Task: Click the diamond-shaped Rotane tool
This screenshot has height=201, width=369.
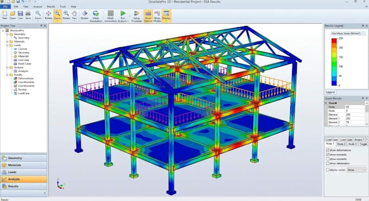Action: 85,14
